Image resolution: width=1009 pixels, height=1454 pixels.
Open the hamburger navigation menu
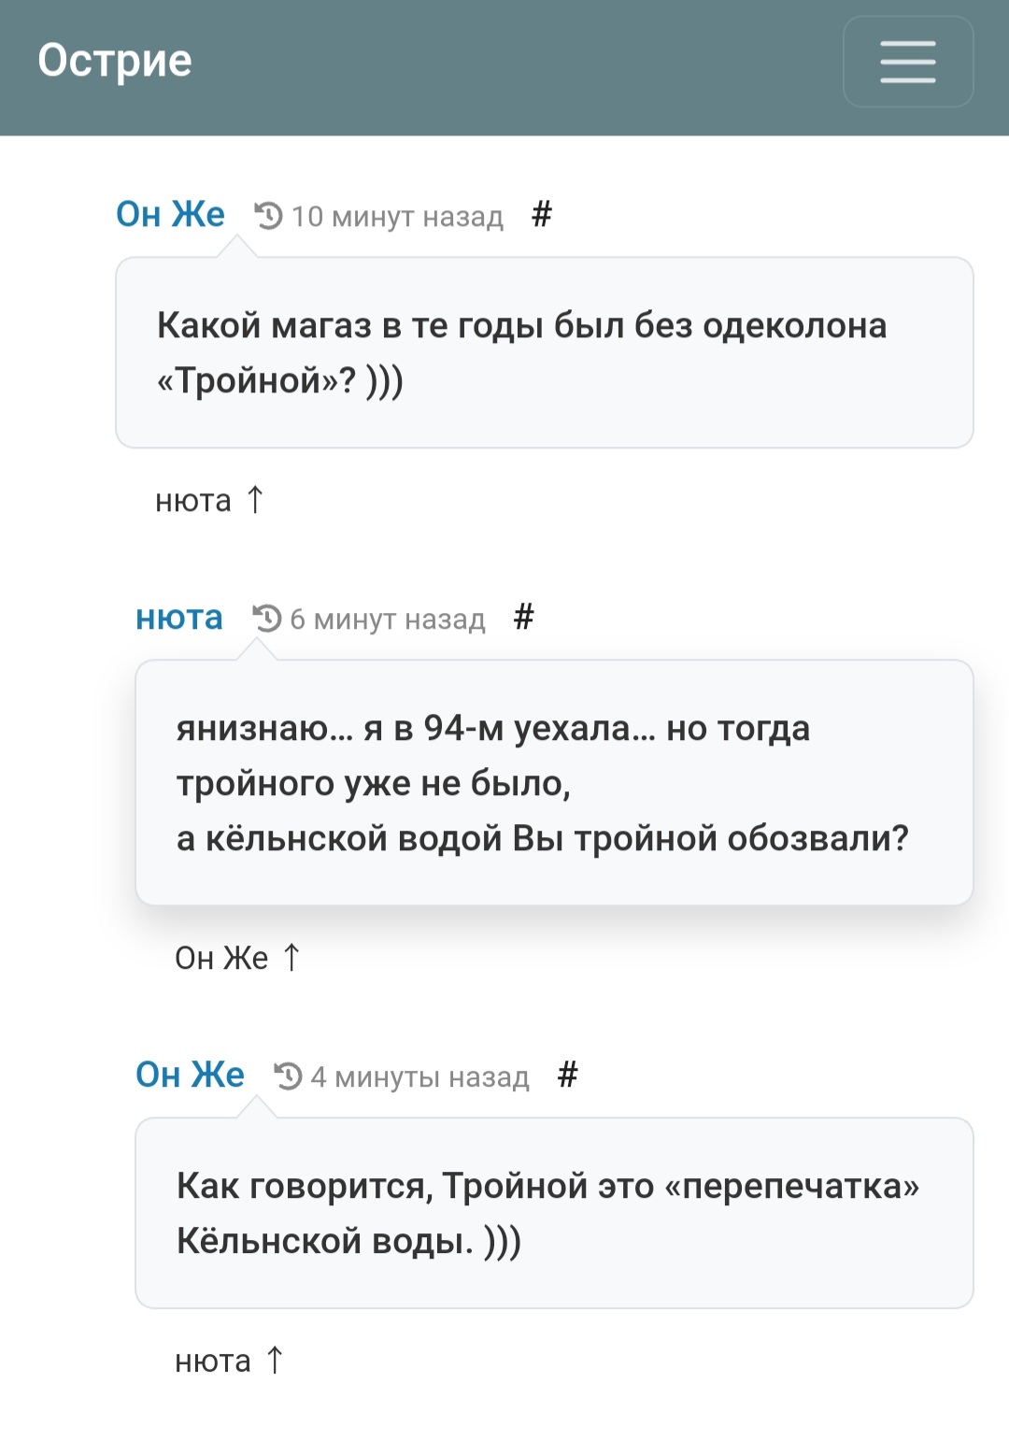(908, 62)
